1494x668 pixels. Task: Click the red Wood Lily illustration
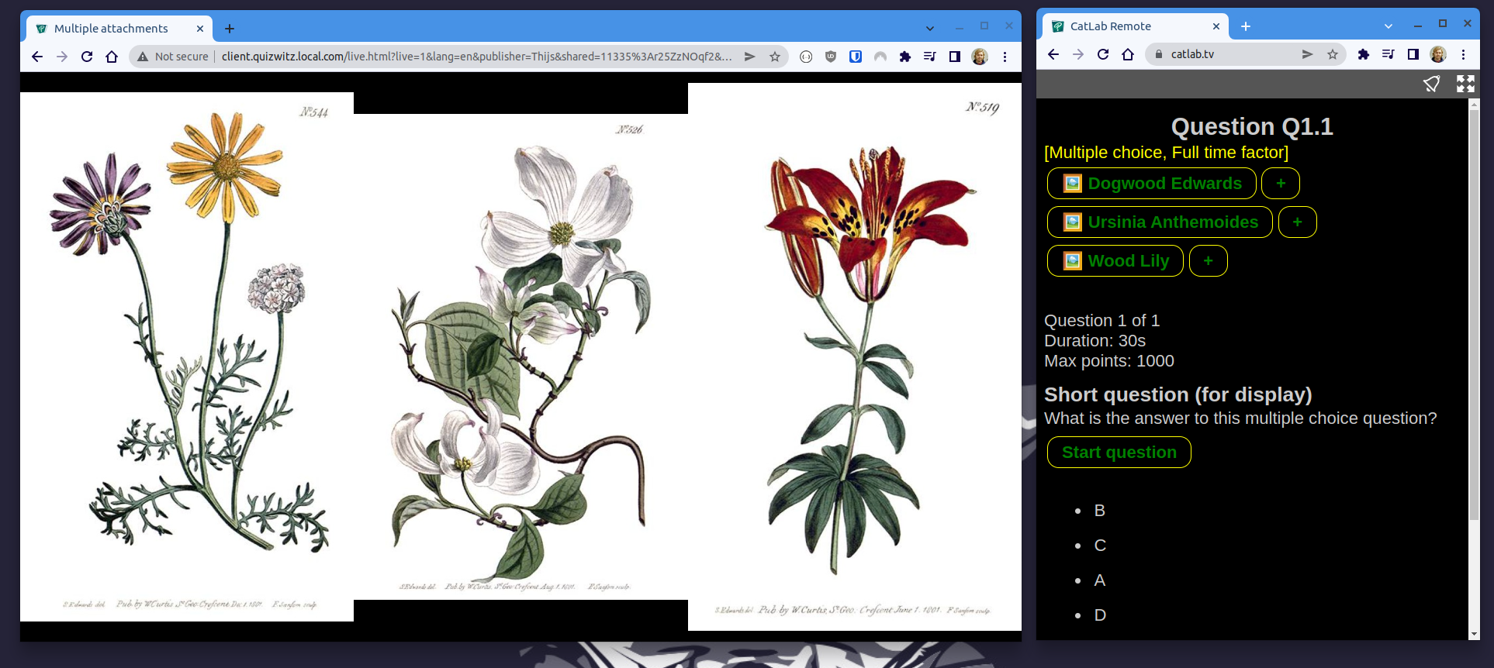click(x=855, y=356)
